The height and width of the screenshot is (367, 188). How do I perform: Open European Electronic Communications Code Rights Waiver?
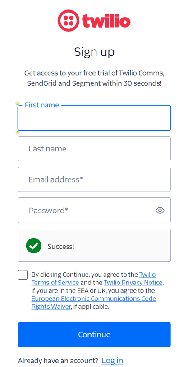tap(94, 303)
